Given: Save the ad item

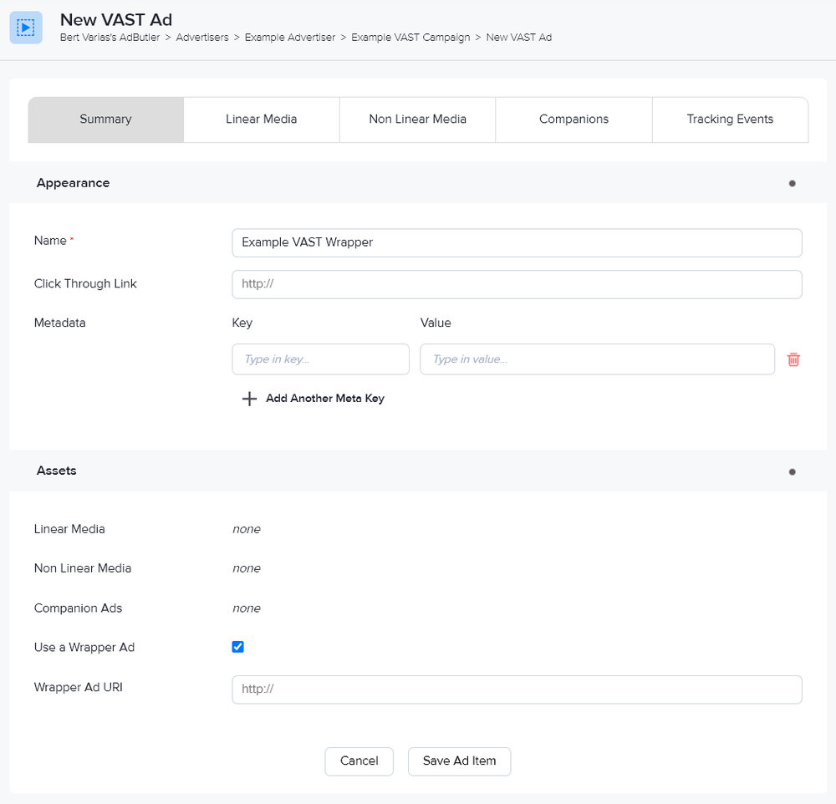Looking at the screenshot, I should [459, 761].
